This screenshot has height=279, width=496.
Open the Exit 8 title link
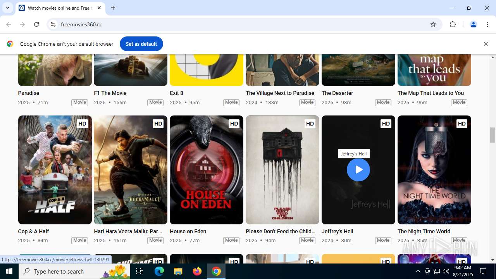176,93
